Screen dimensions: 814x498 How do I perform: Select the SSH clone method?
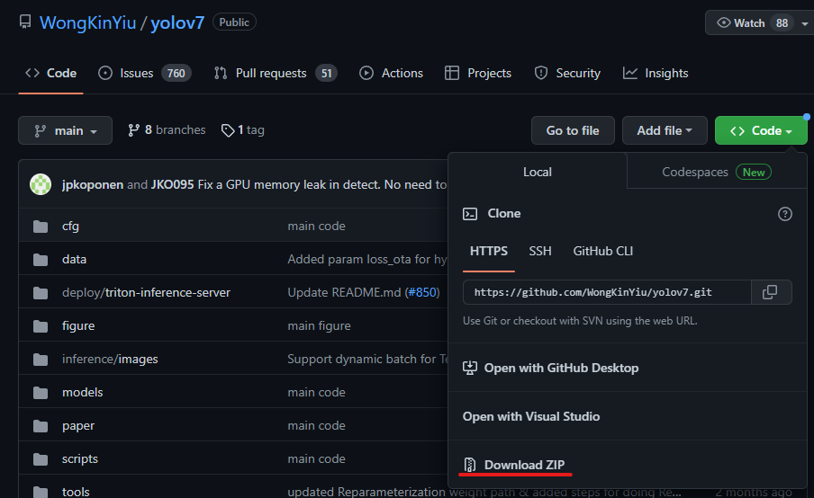(540, 252)
